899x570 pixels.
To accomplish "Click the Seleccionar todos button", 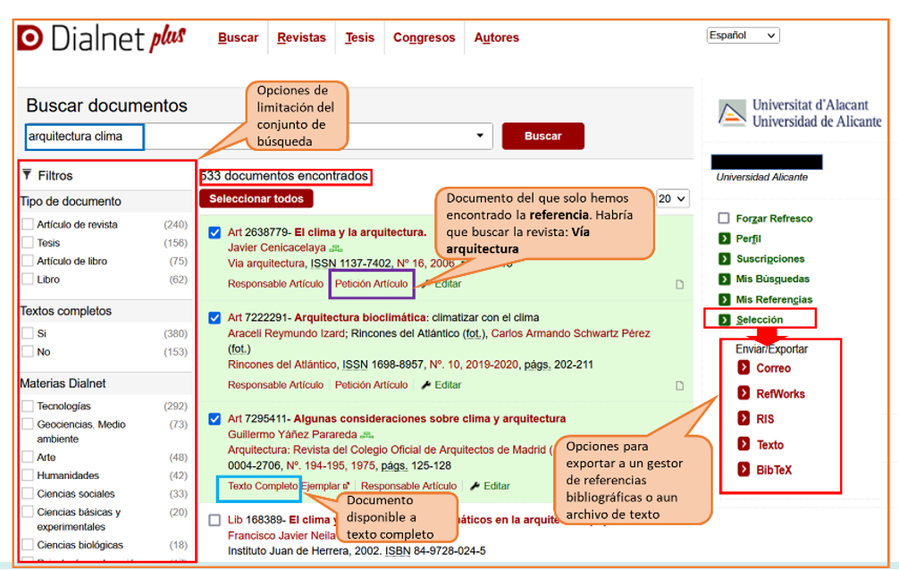I will click(x=256, y=198).
